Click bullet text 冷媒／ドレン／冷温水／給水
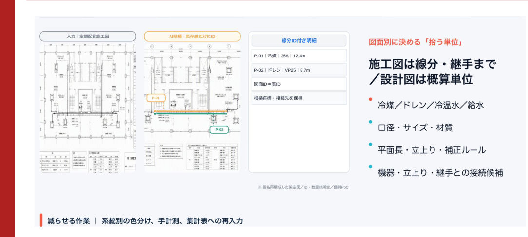The width and height of the screenshot is (528, 237). click(431, 105)
